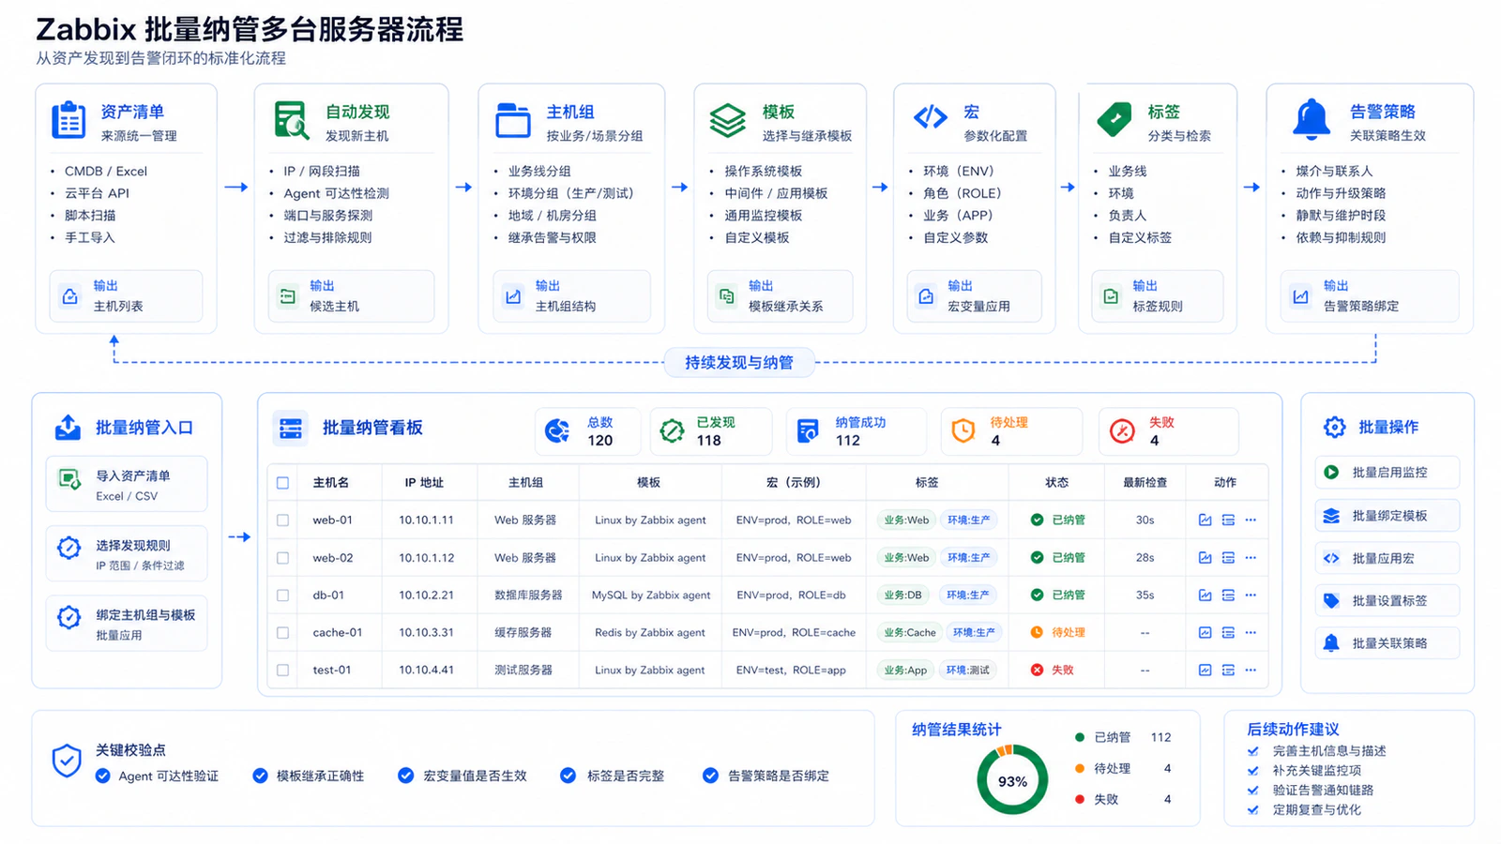Click the 批量绑定模板 button
Screen dimensions: 1501x844
[1387, 516]
